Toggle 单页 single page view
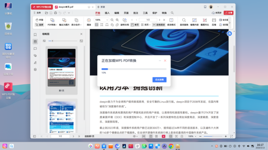The height and width of the screenshot is (150, 268). click(x=135, y=25)
